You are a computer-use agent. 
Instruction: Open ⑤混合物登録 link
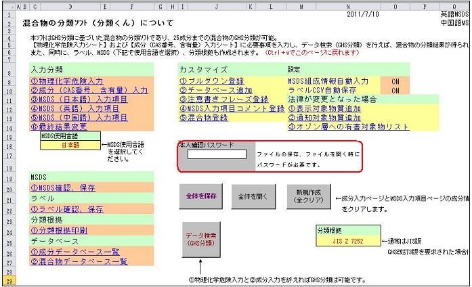point(203,117)
